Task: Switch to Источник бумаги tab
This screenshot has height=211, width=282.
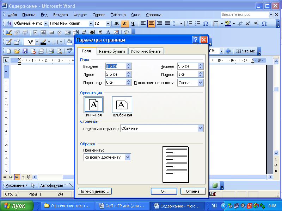Action: click(146, 51)
